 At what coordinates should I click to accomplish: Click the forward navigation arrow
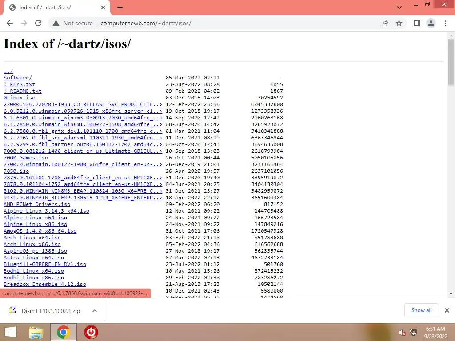[24, 23]
